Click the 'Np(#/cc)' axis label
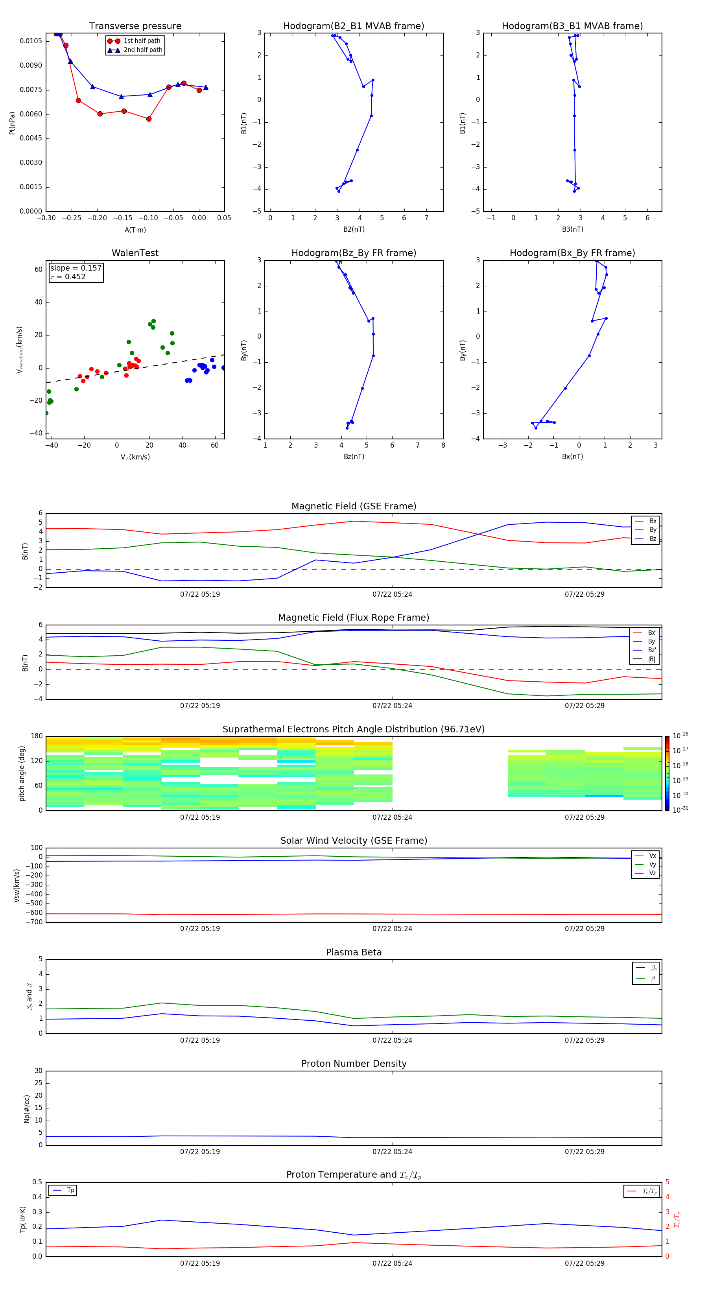Screen dimensions: 708x1298 27,1108
